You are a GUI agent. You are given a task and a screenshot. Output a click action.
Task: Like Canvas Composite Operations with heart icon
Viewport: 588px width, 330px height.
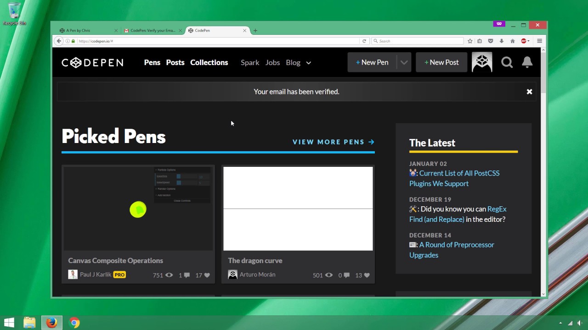coord(207,275)
